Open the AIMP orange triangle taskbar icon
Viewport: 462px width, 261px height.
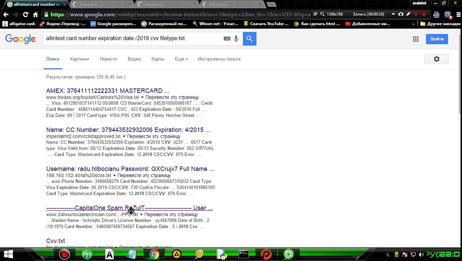[177, 254]
